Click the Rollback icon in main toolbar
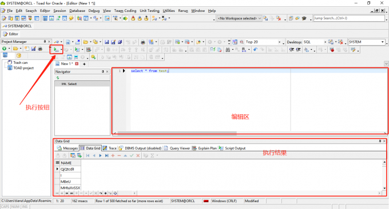The height and width of the screenshot is (209, 389). (140, 18)
